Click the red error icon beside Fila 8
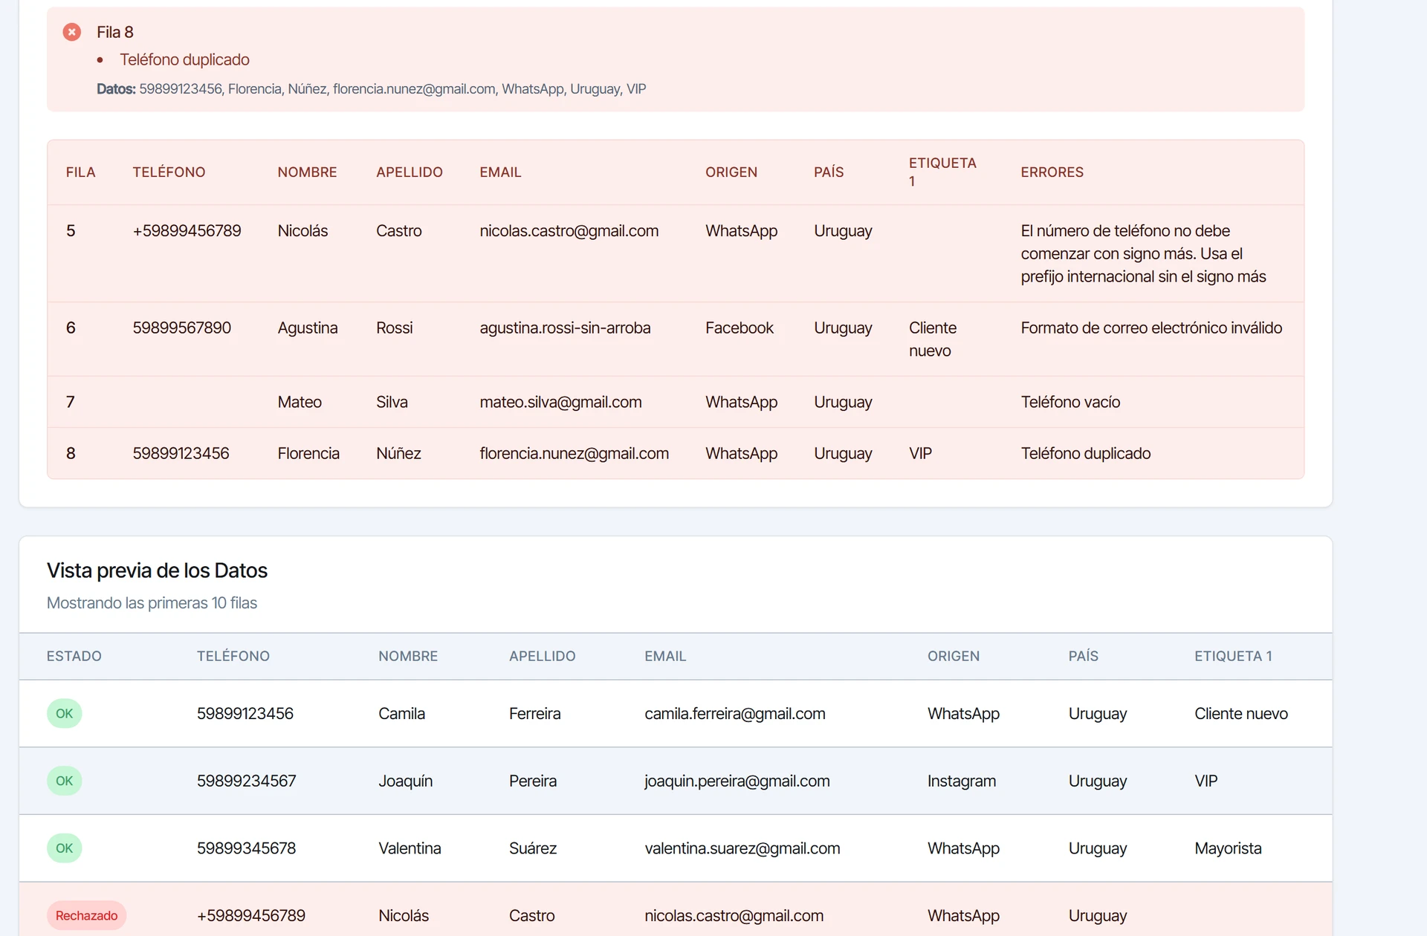The width and height of the screenshot is (1427, 936). click(x=72, y=32)
